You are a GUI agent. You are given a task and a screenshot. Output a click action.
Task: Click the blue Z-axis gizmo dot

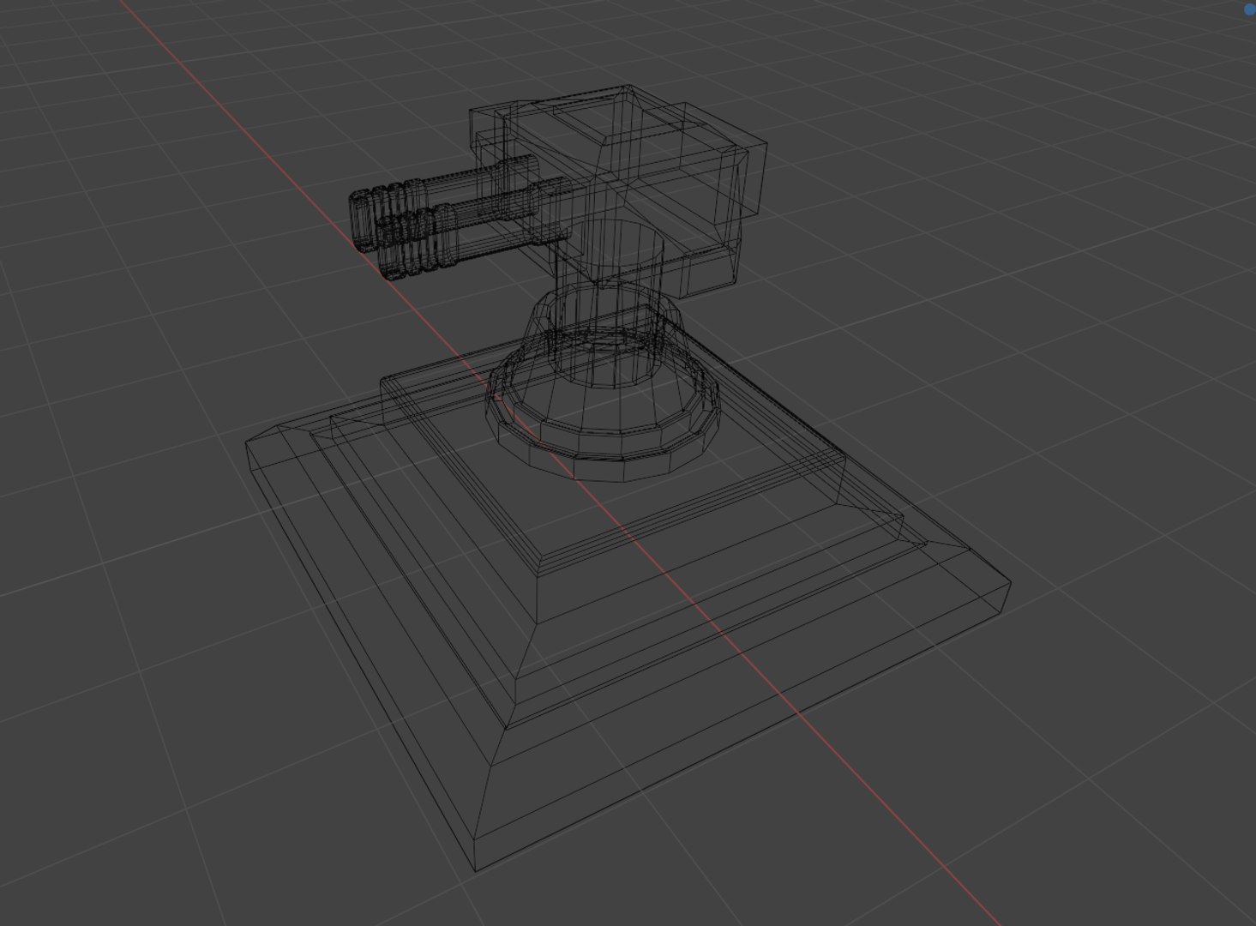tap(1250, 9)
